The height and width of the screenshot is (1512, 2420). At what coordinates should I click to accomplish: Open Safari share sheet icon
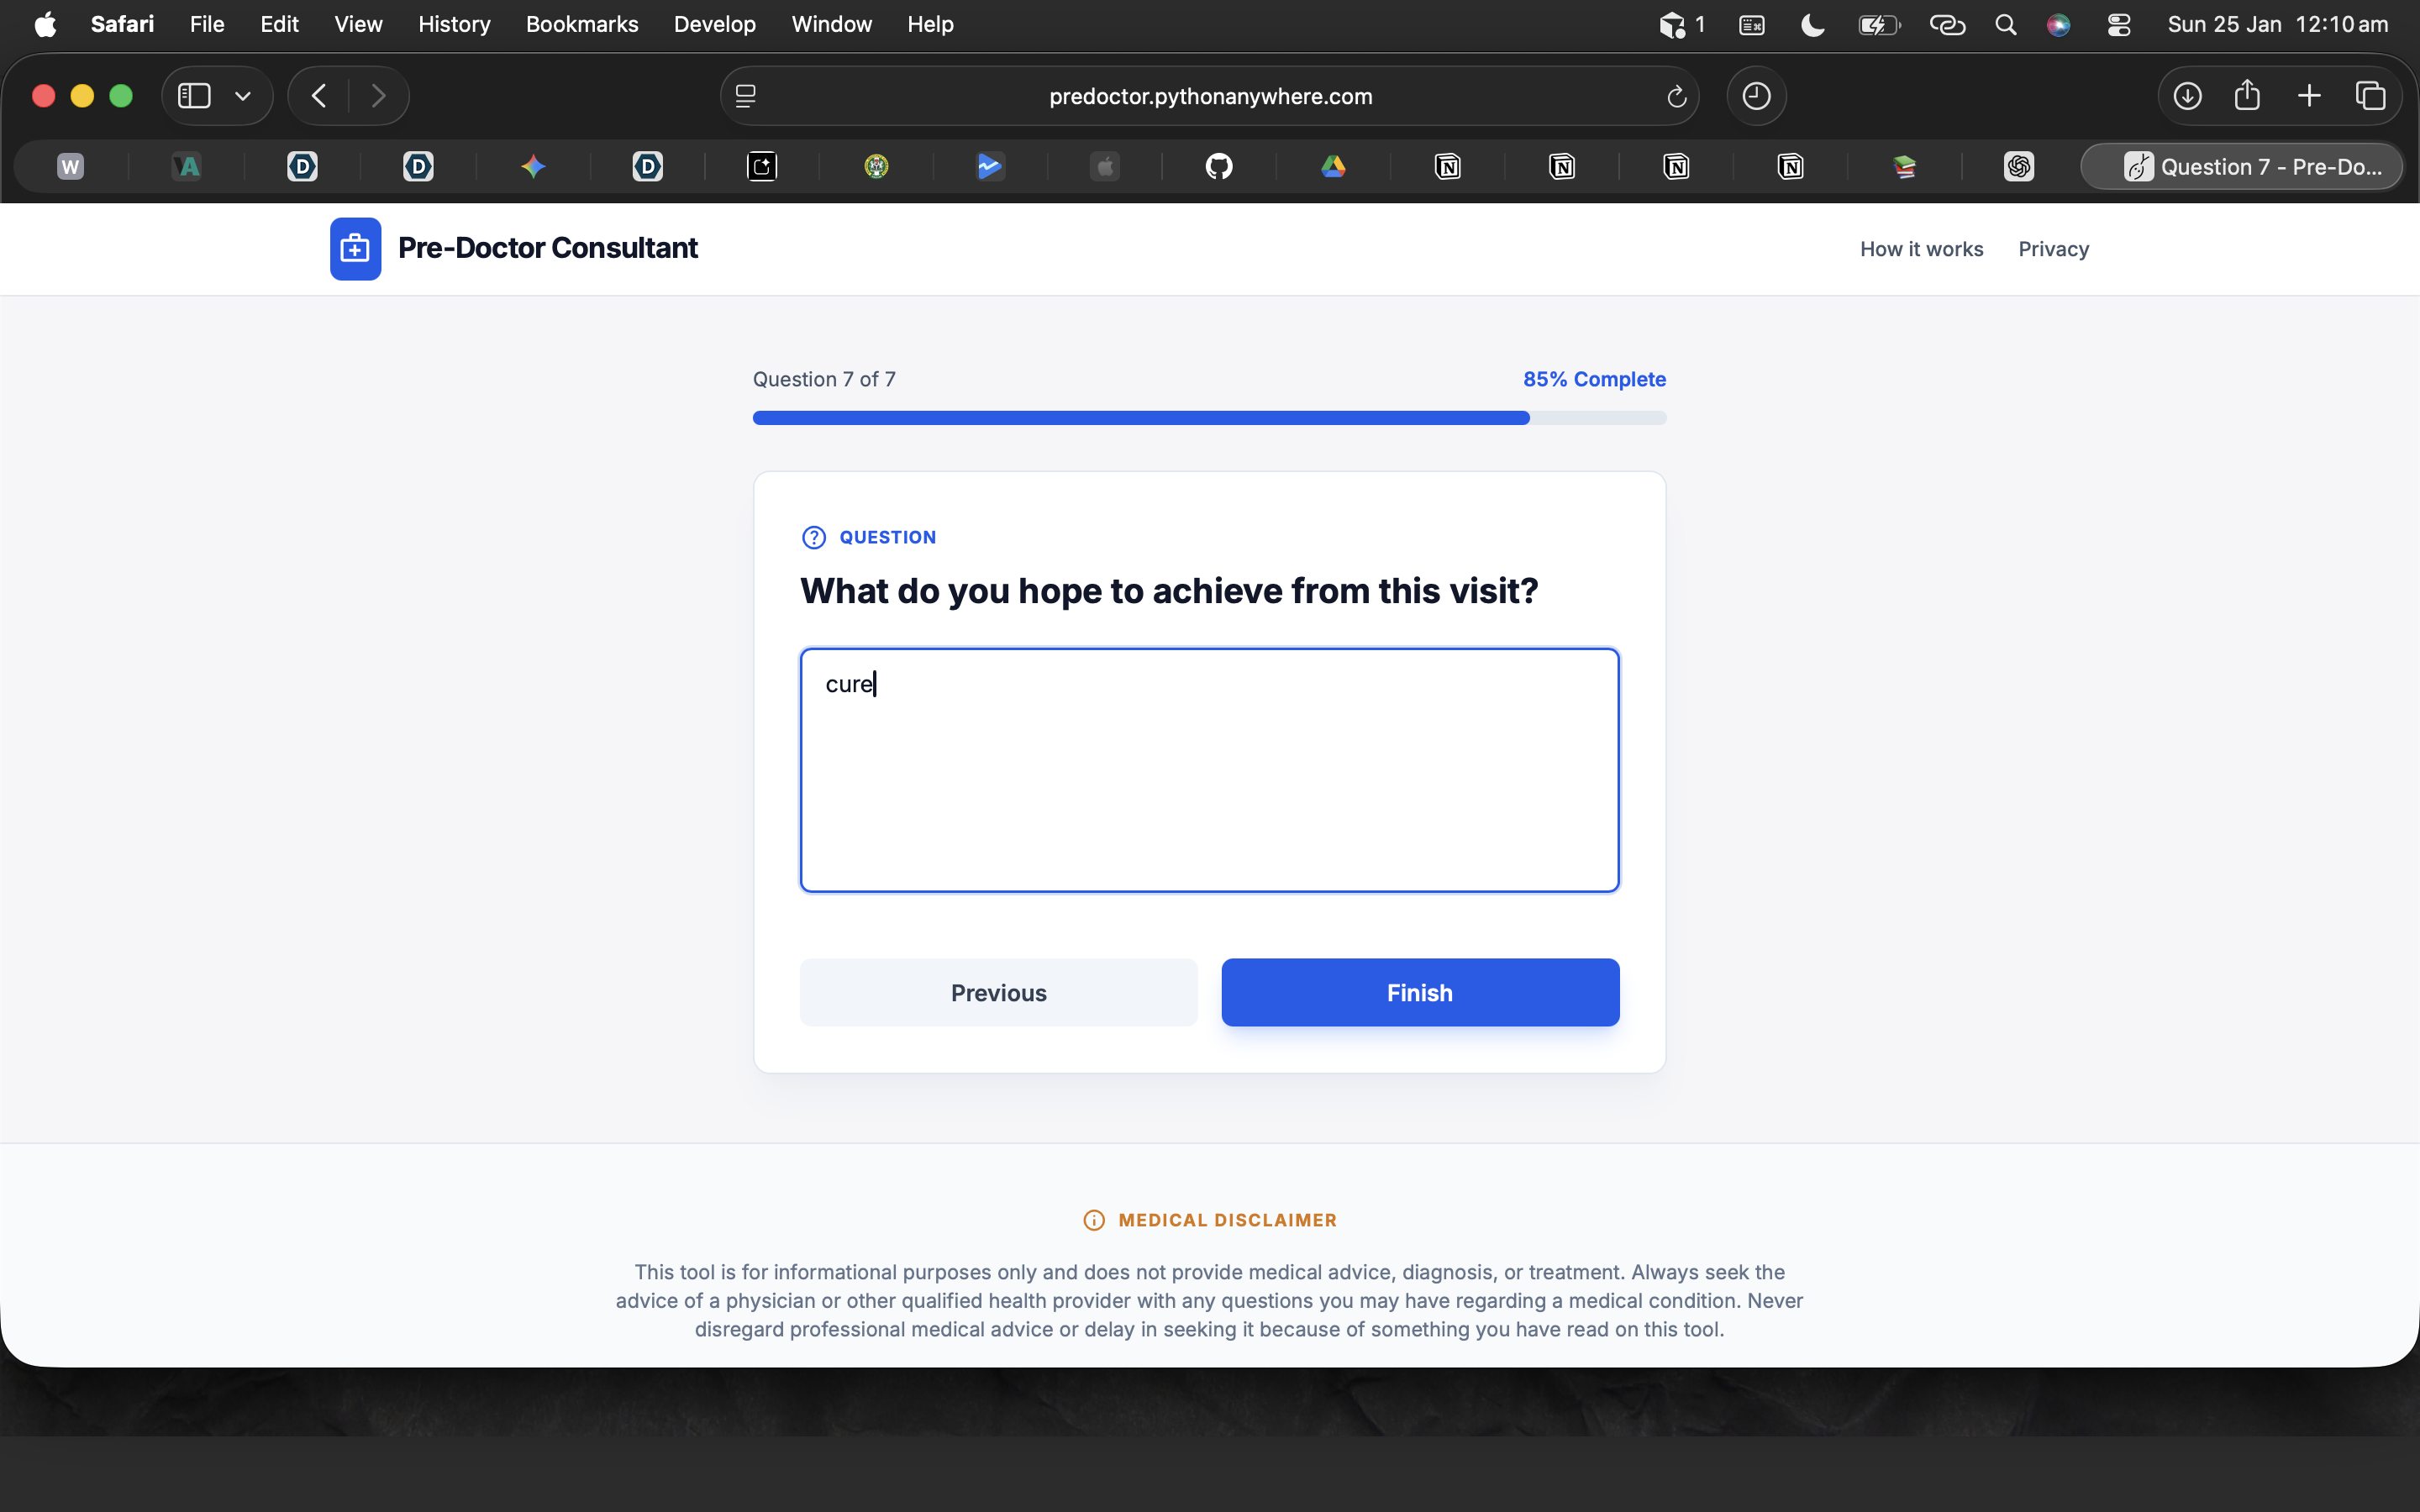[2247, 96]
